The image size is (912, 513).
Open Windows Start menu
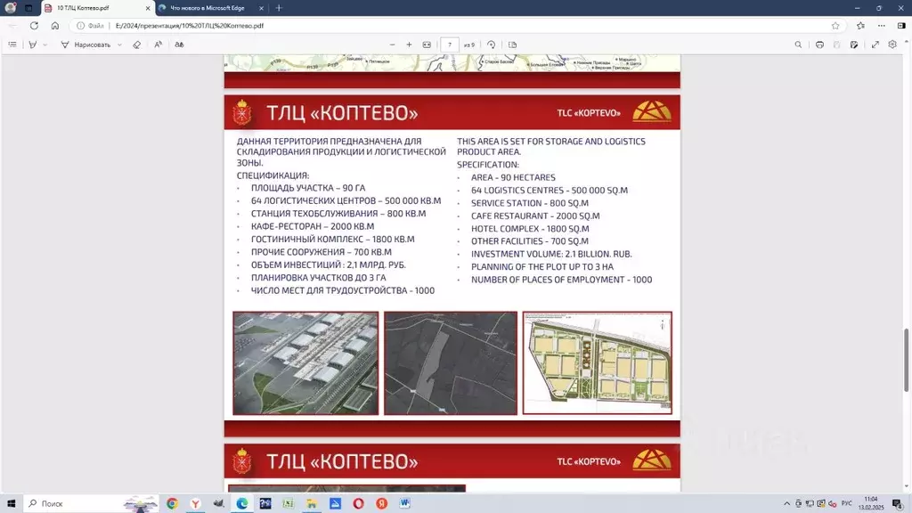point(11,504)
